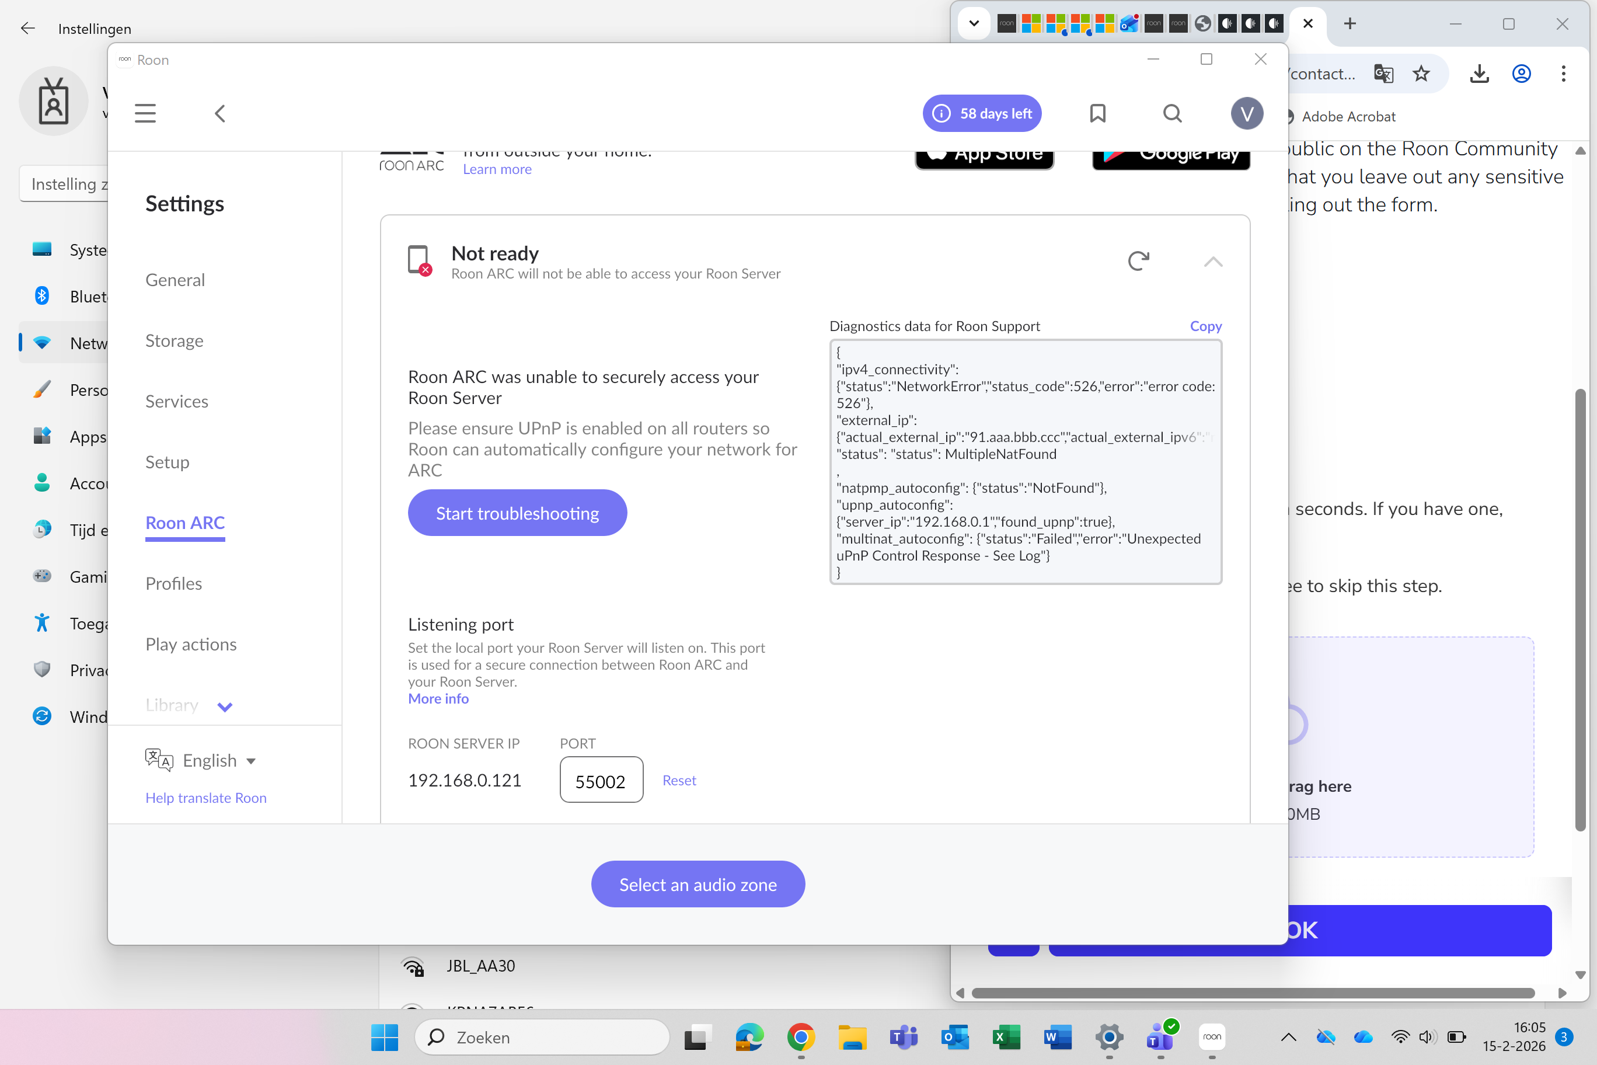Viewport: 1597px width, 1065px height.
Task: Click Start troubleshooting button
Action: pos(517,513)
